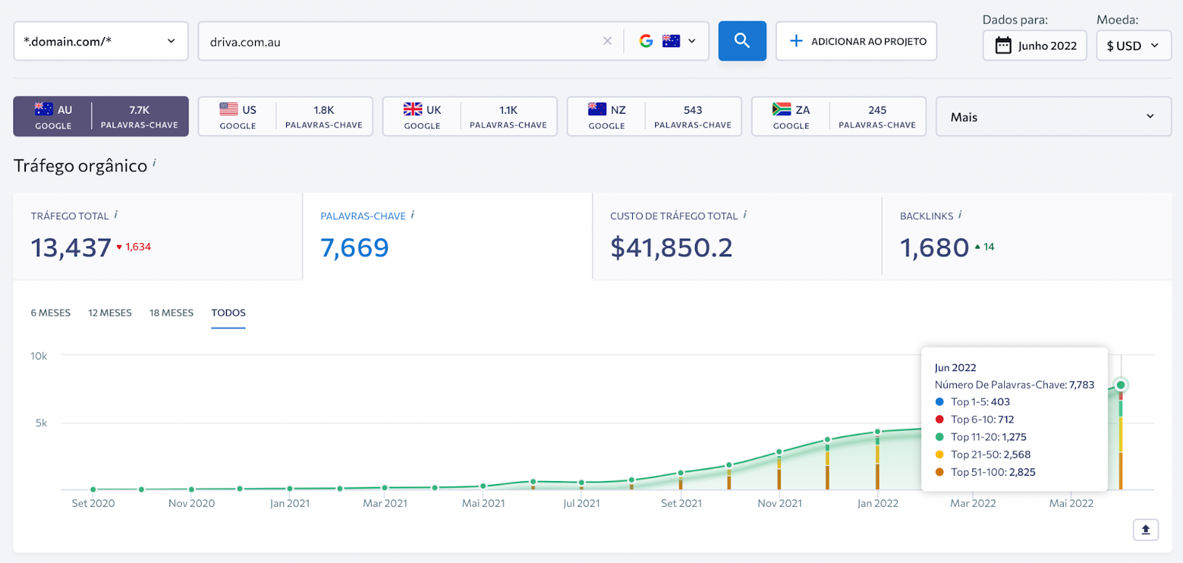Screen dimensions: 1183x563
Task: Select the ZA Google 245 database tab
Action: click(x=838, y=116)
